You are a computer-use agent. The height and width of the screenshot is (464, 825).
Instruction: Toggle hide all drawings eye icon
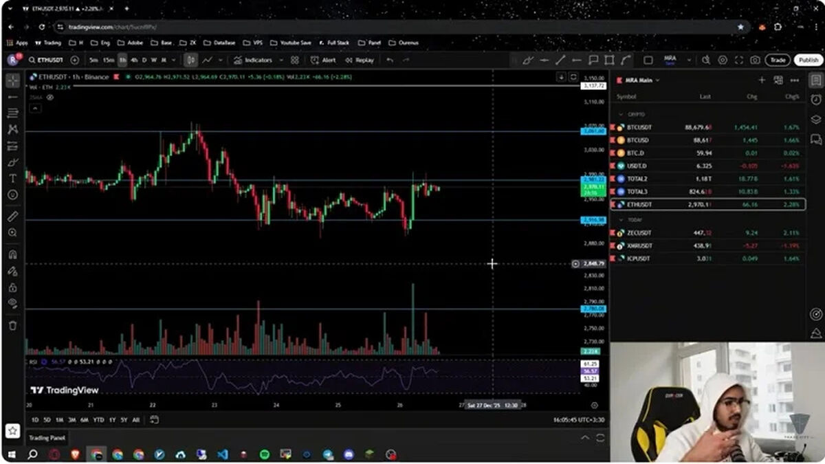[12, 303]
